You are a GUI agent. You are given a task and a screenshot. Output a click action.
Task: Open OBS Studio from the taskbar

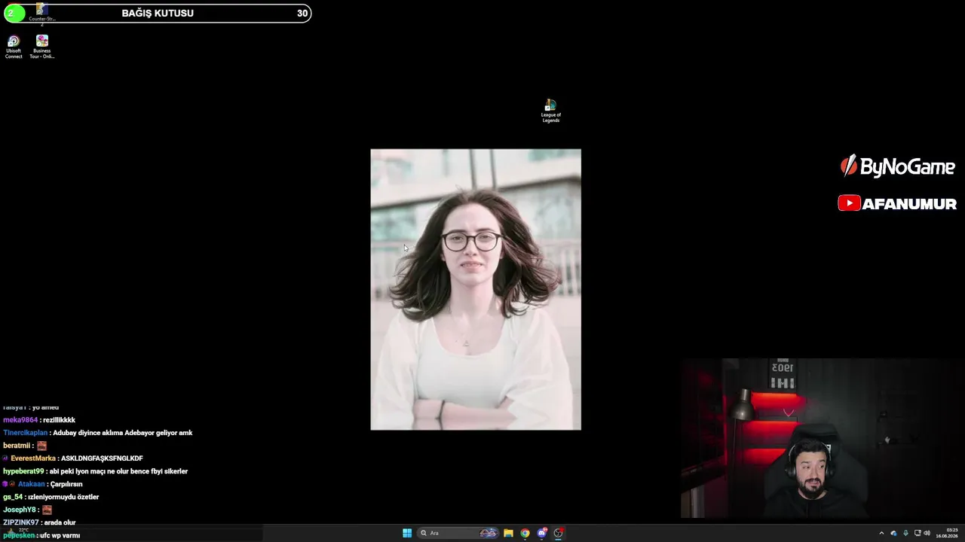(559, 533)
